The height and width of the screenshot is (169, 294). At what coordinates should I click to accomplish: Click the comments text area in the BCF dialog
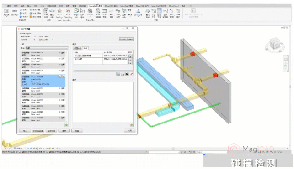[103, 102]
